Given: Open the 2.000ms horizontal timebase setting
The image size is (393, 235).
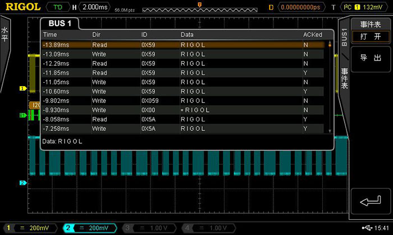Looking at the screenshot, I should tap(95, 7).
